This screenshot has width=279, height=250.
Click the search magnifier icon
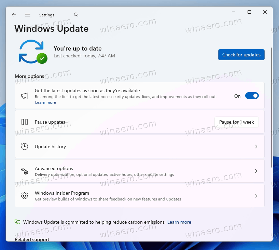[76, 15]
